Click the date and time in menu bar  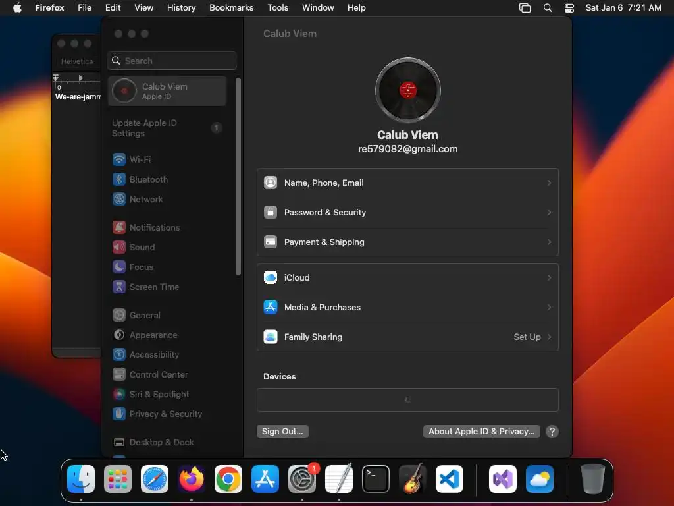point(623,8)
